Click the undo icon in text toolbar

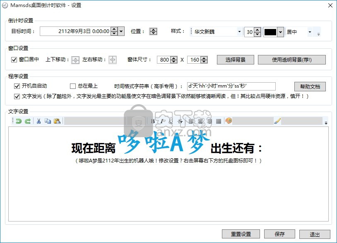point(19,121)
